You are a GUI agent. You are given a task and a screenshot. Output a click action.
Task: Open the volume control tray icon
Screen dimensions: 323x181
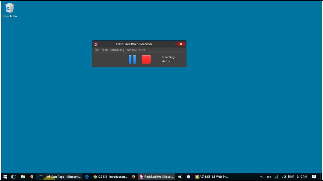point(284,177)
